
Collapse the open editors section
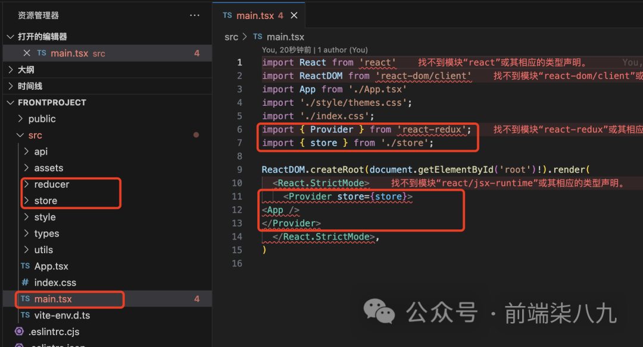11,37
